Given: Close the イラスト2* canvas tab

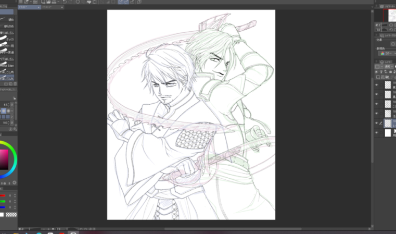Looking at the screenshot, I should (x=62, y=7).
